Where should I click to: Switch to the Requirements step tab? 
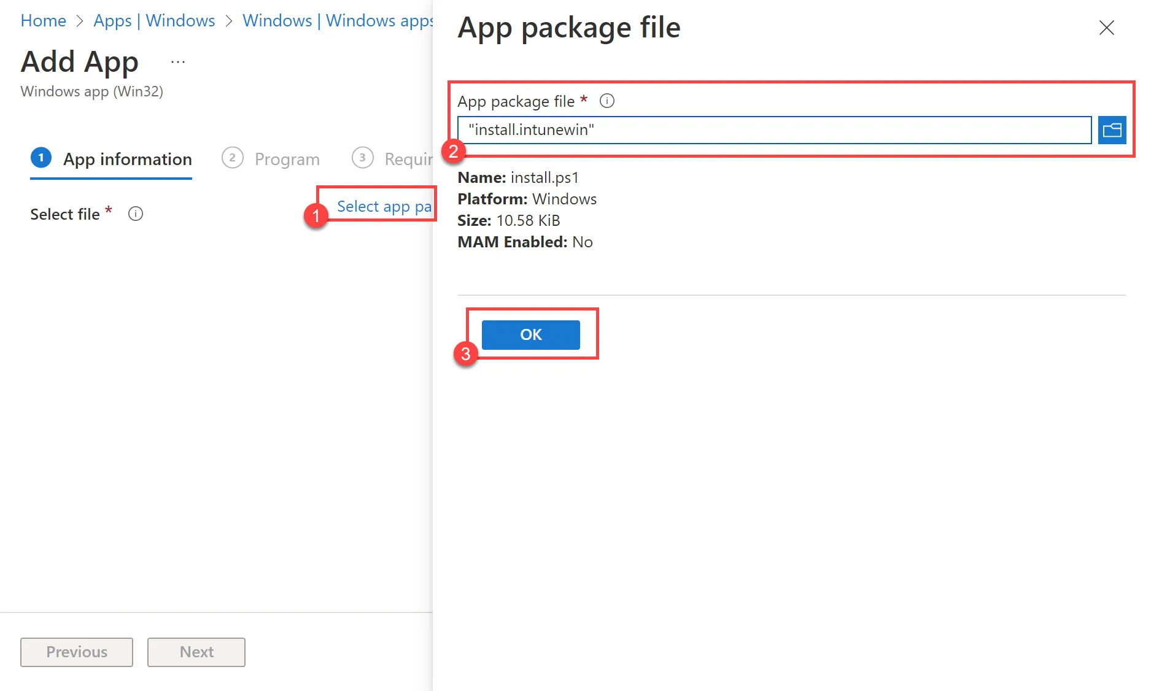pyautogui.click(x=392, y=159)
